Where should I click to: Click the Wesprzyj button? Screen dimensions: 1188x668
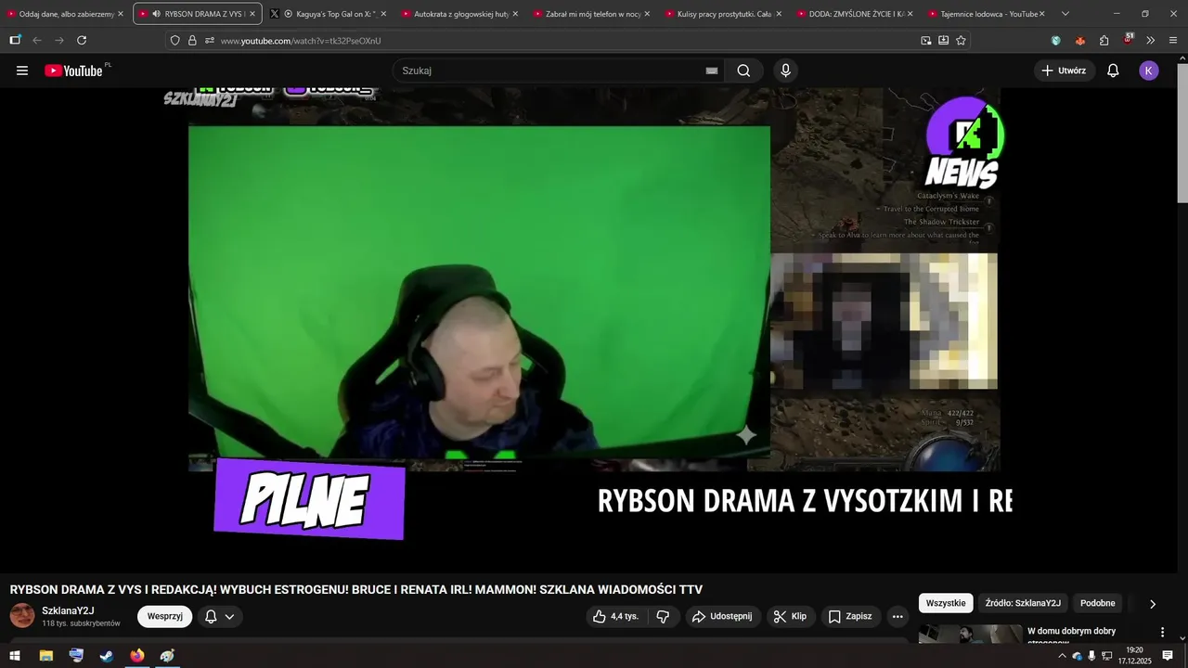164,616
